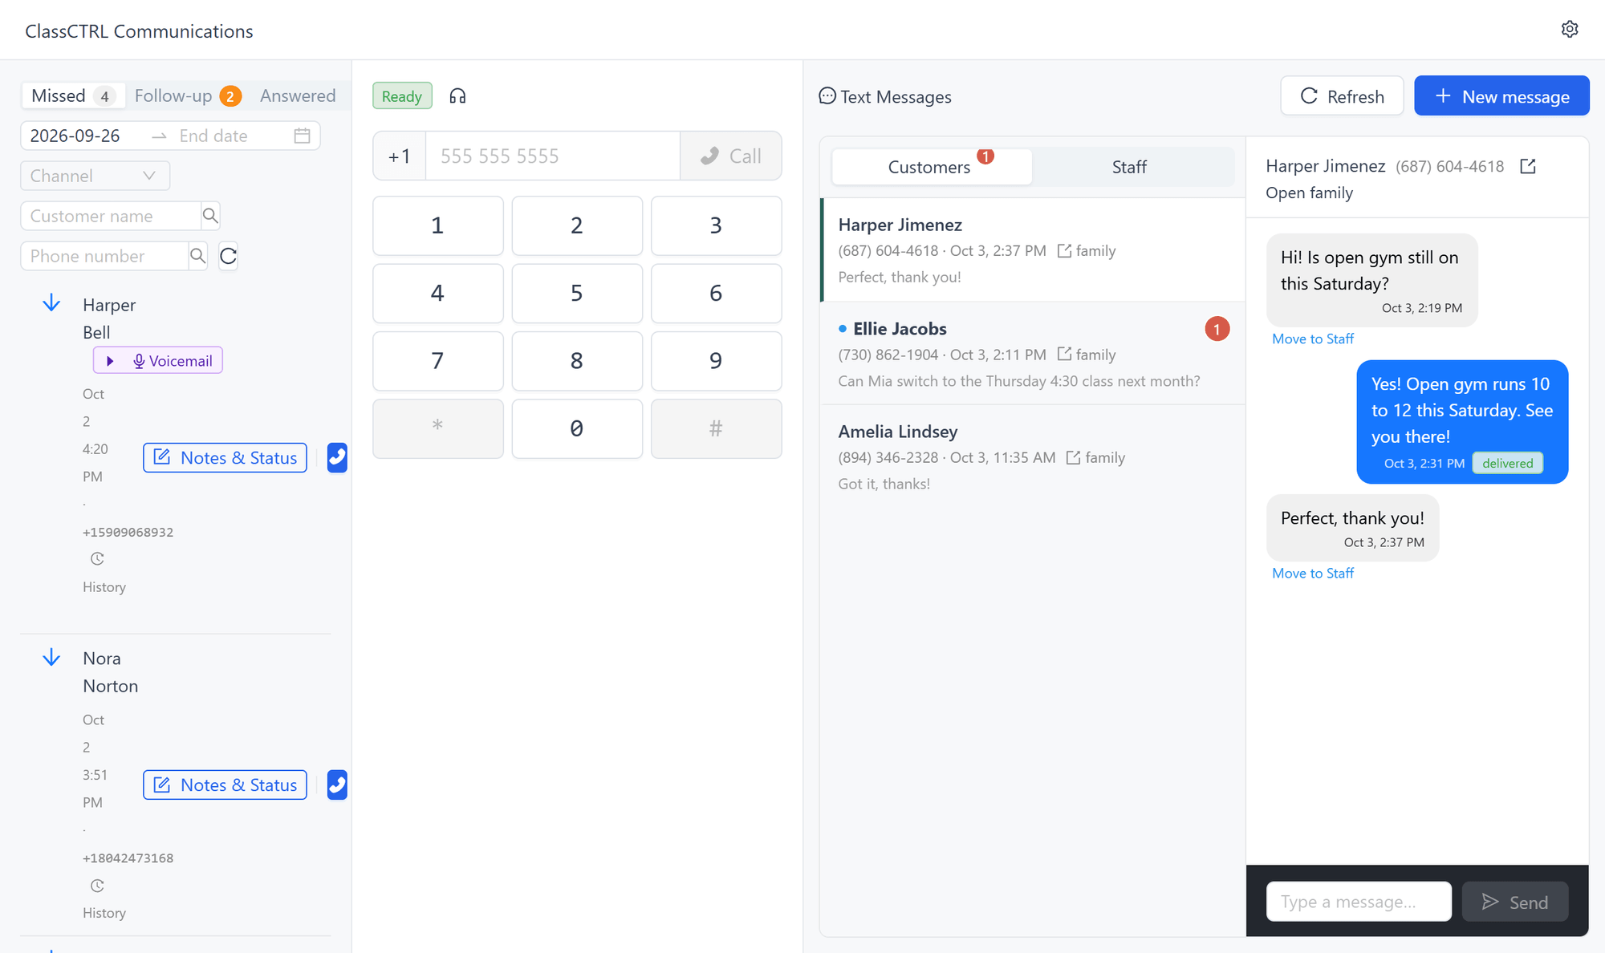
Task: Click missed-call arrow icon for Nora Norton
Action: (x=51, y=658)
